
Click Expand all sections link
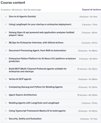pos(91,10)
